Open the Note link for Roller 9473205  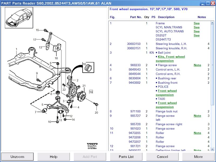197,133
